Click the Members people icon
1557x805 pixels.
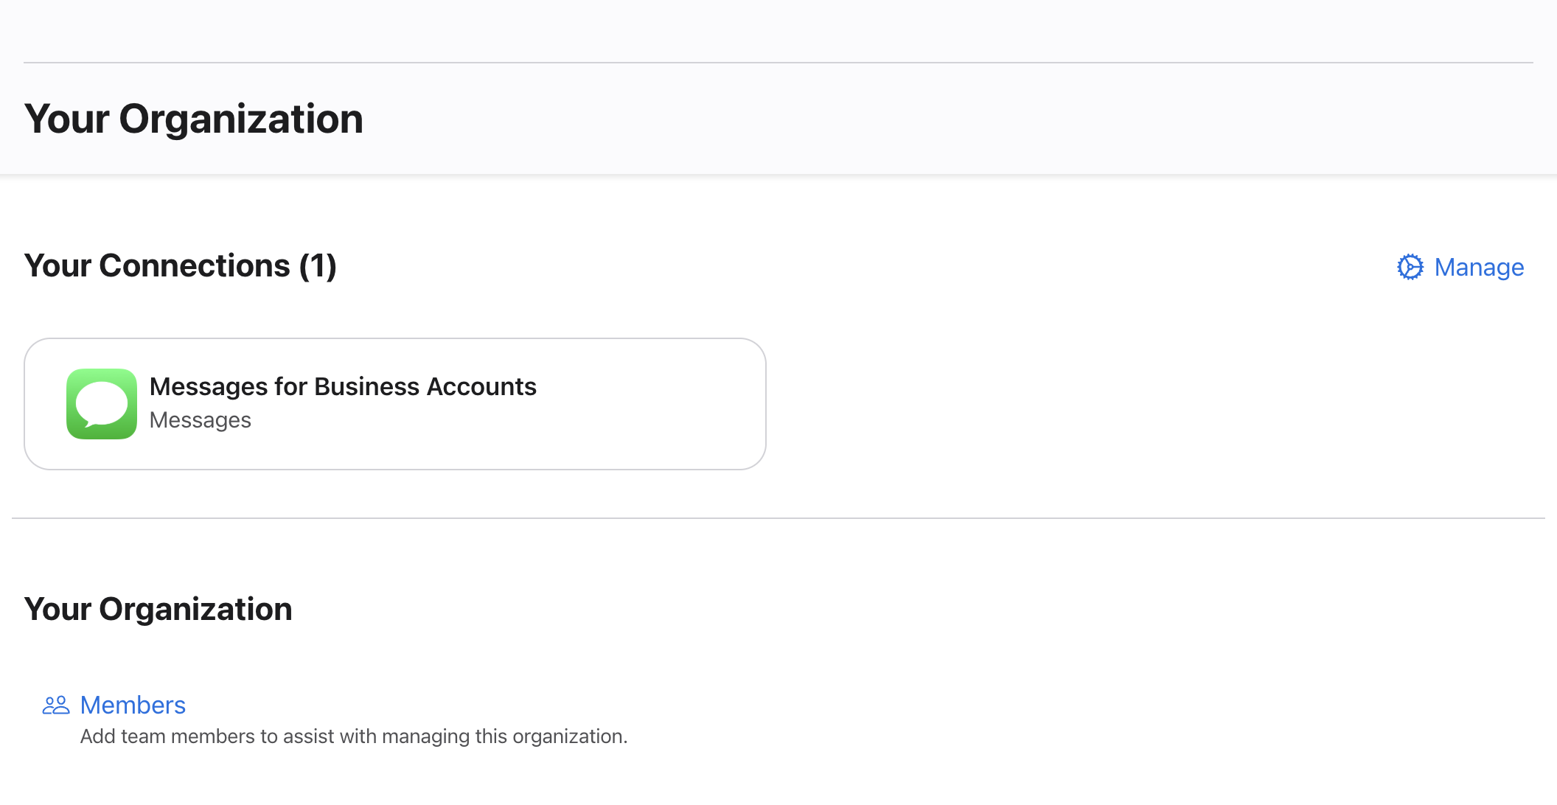[x=56, y=705]
